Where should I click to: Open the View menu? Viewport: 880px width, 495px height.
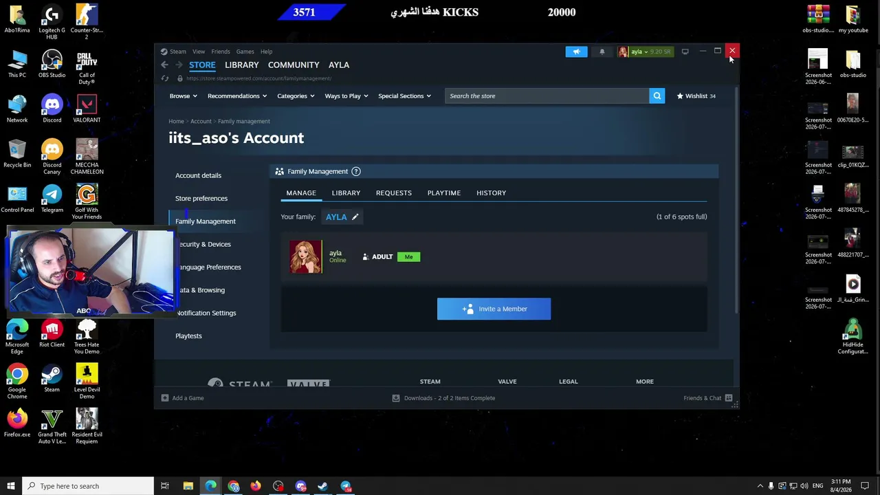coord(199,52)
